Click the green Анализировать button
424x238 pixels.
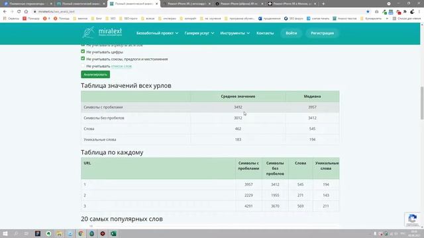click(x=95, y=75)
